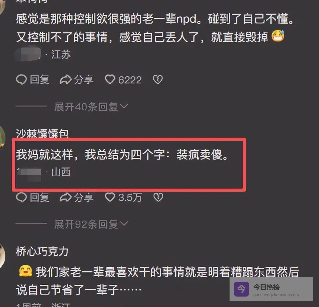This screenshot has height=307, width=319.
Task: Click the avatar beside 桥心巧克力
Action: 2,256
